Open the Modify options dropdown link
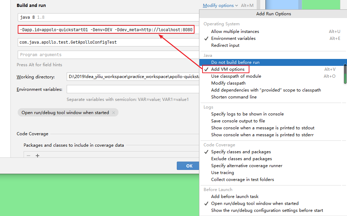This screenshot has height=216, width=347. (x=220, y=6)
